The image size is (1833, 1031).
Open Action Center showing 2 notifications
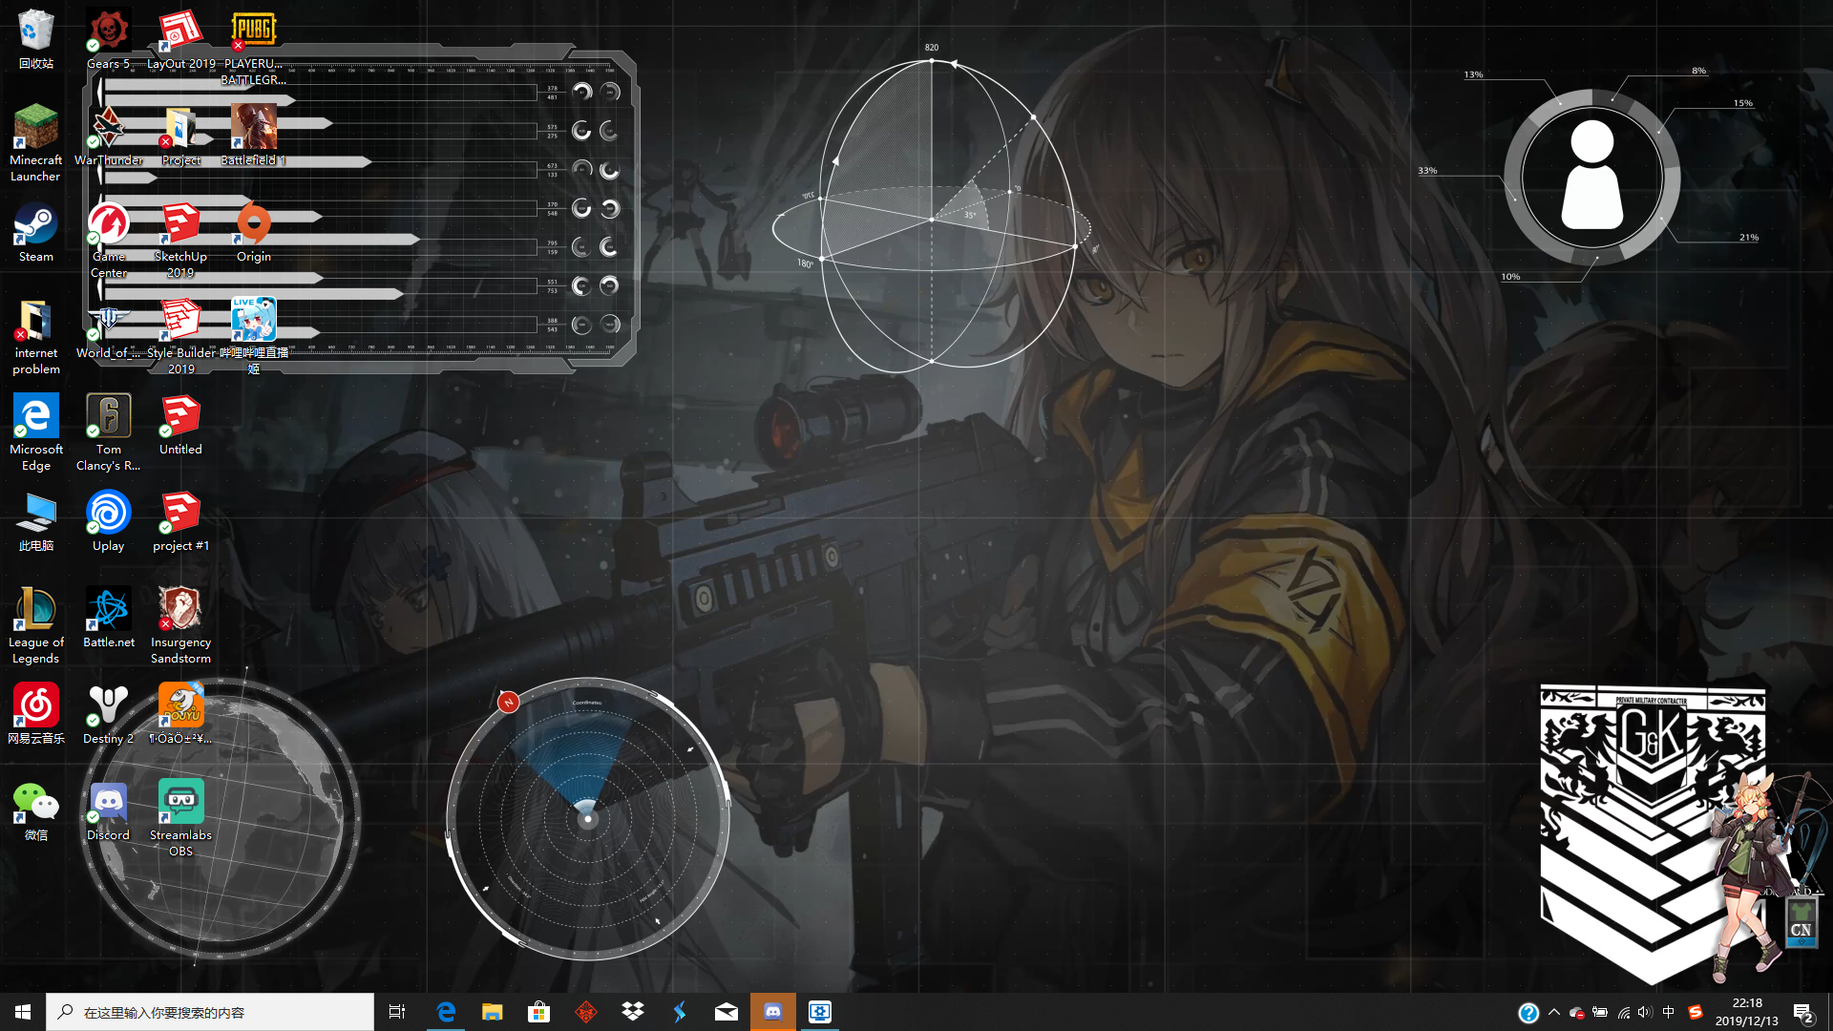1802,1011
